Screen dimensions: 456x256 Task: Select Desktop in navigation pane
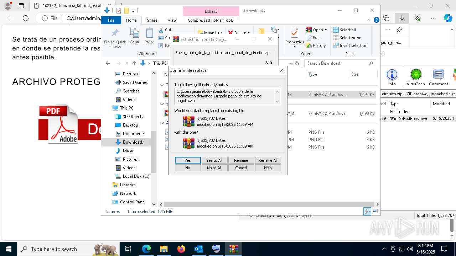130,125
